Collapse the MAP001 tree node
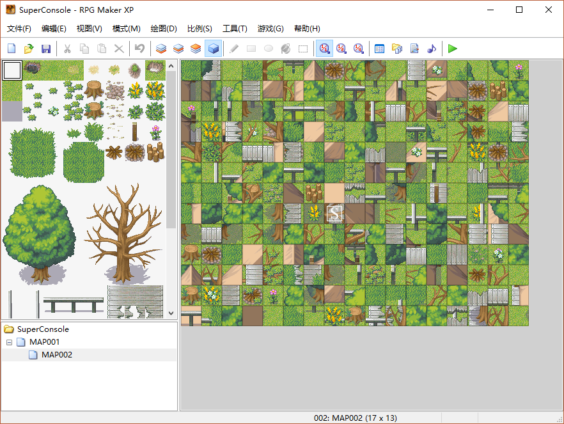564x424 pixels. pyautogui.click(x=10, y=342)
